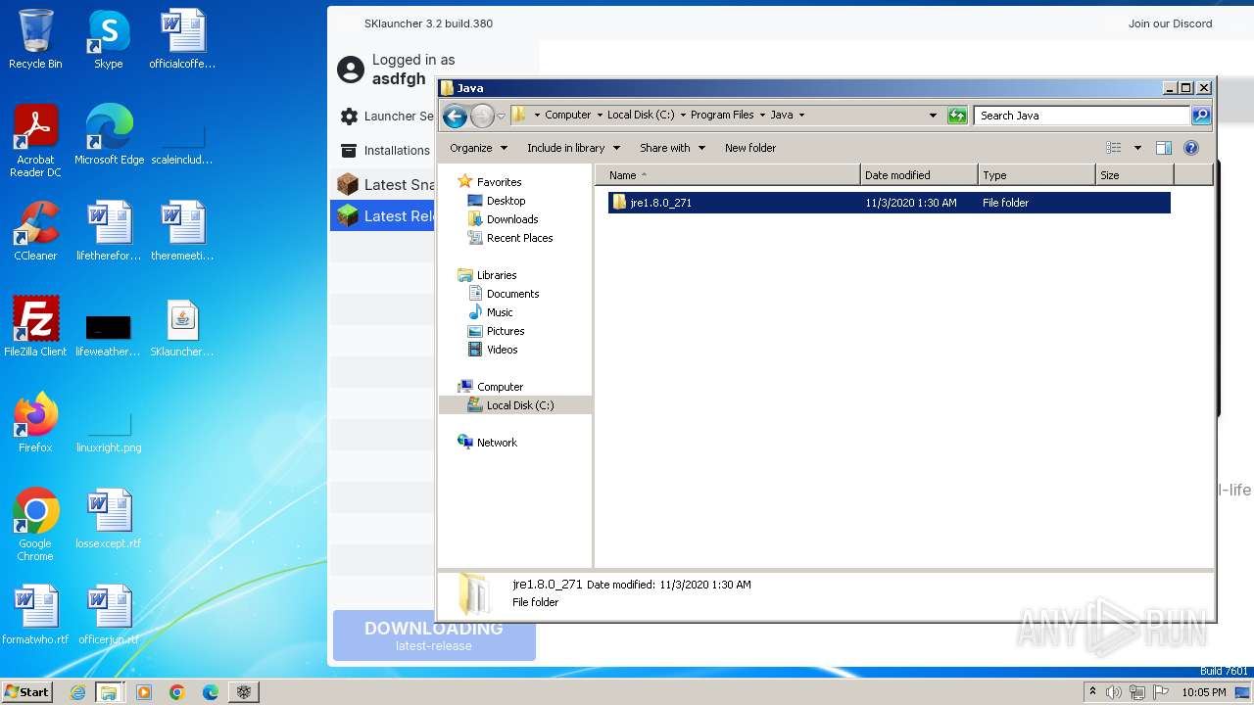Show hidden tray icons arrow

click(1092, 691)
